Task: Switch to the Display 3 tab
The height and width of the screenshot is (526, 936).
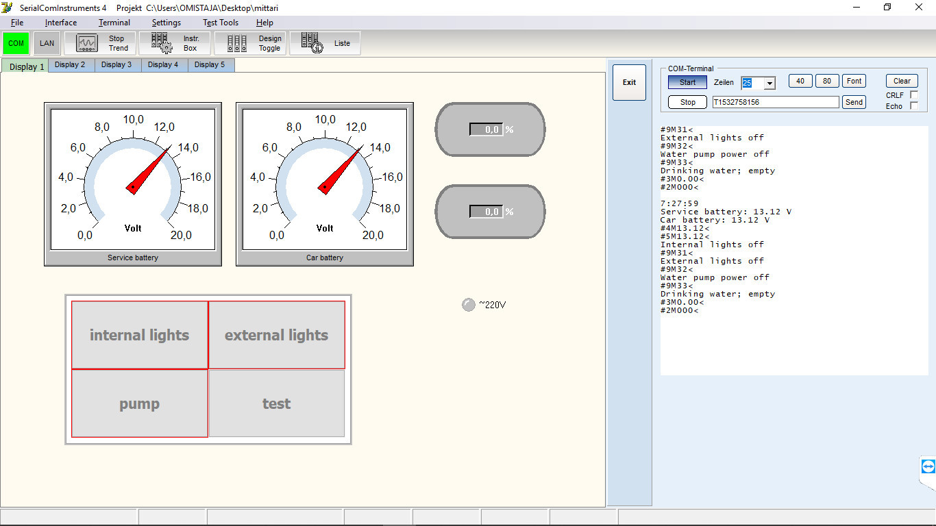Action: [x=116, y=65]
